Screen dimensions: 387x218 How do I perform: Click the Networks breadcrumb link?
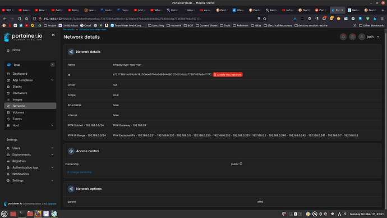[x=69, y=29]
